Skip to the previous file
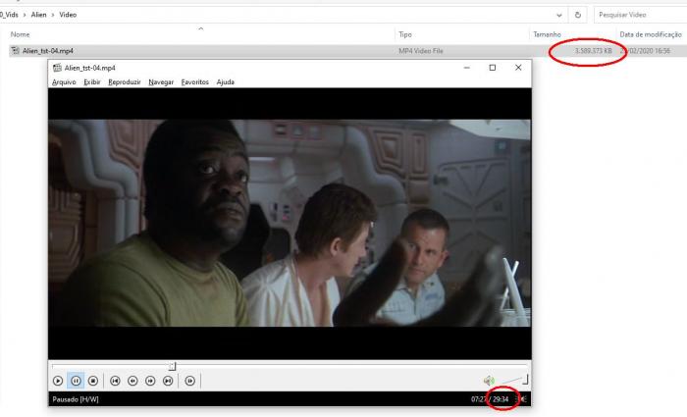 115,381
